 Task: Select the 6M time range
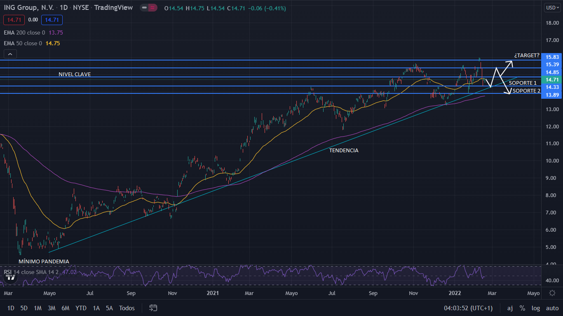[x=65, y=308]
